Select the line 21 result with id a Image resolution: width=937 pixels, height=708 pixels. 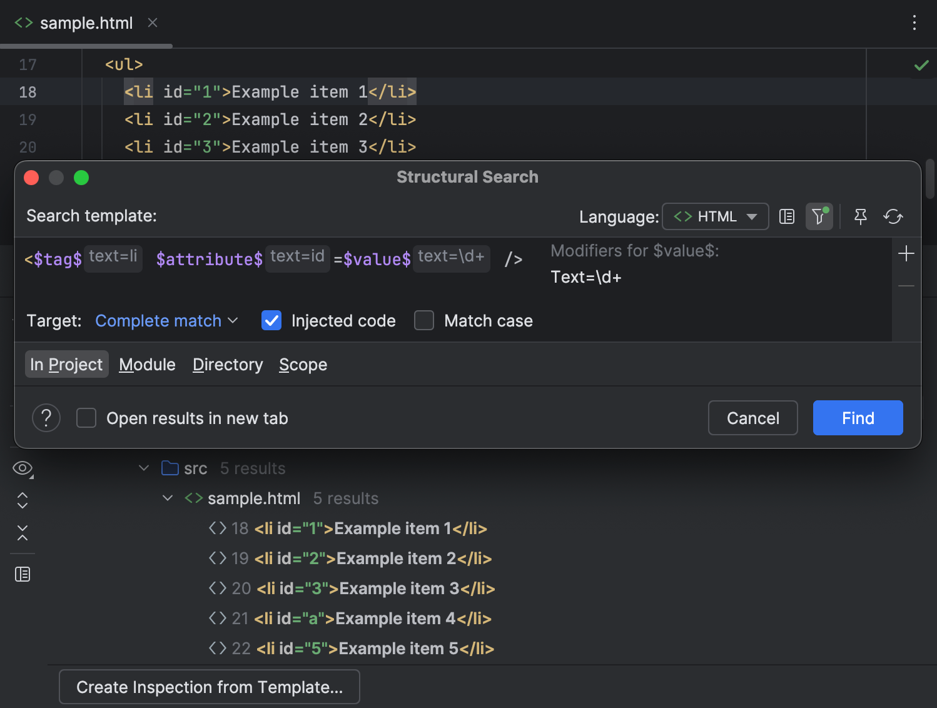pos(372,618)
